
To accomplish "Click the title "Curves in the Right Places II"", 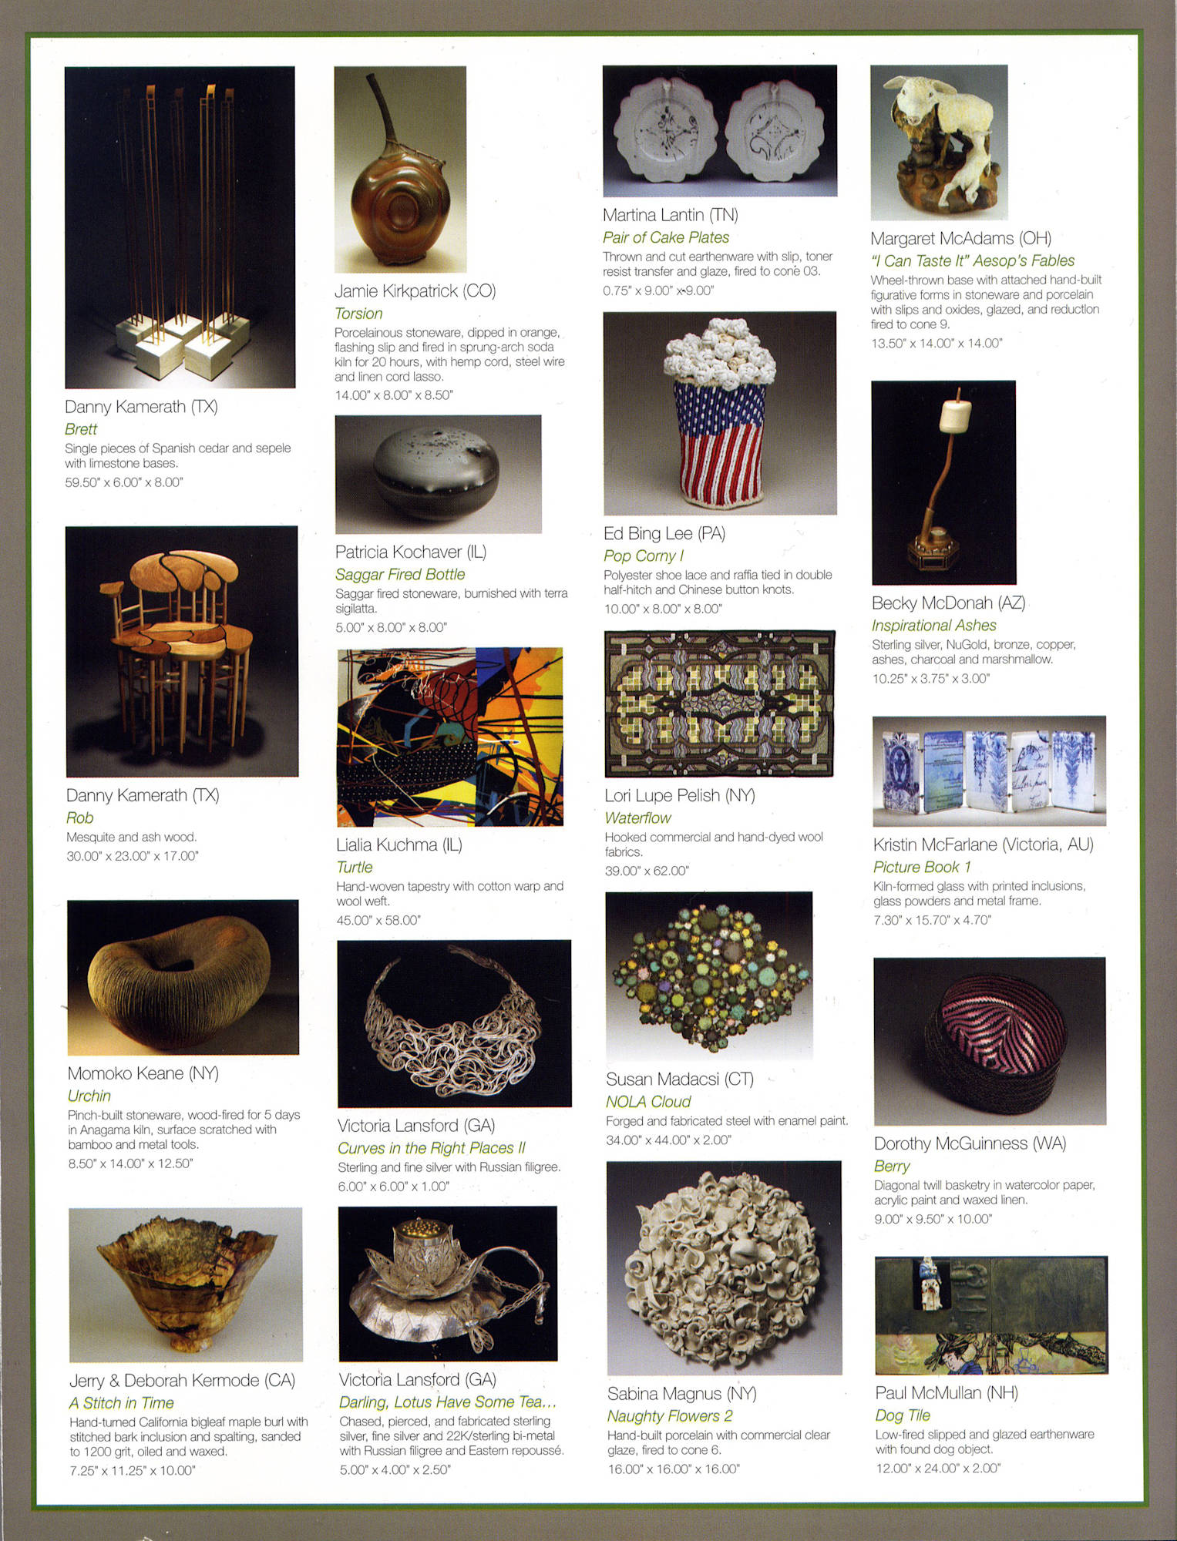I will pyautogui.click(x=432, y=1148).
